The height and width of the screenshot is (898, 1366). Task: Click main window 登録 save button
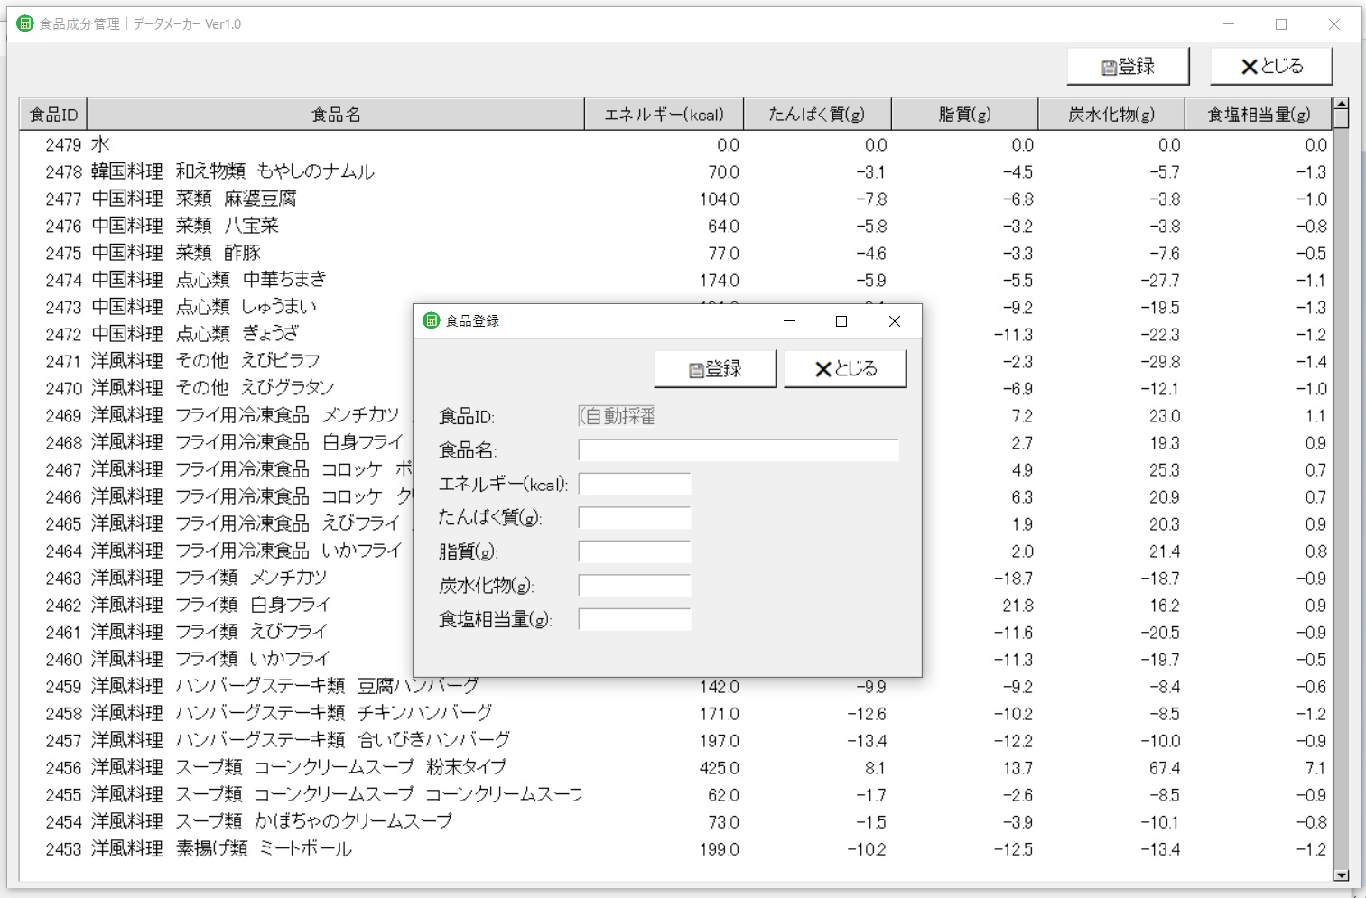tap(1128, 66)
